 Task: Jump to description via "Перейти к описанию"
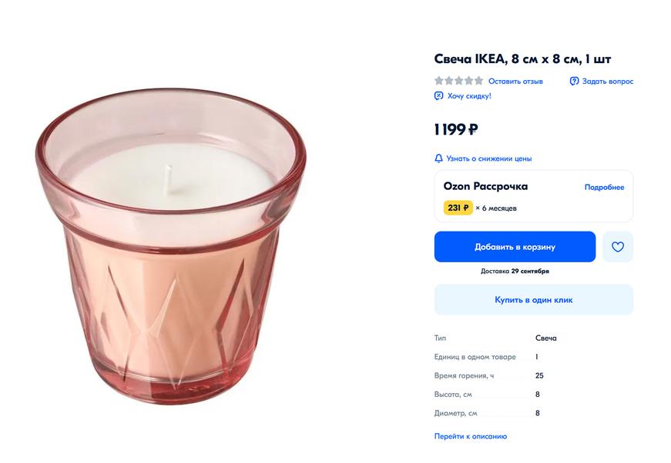coord(471,436)
